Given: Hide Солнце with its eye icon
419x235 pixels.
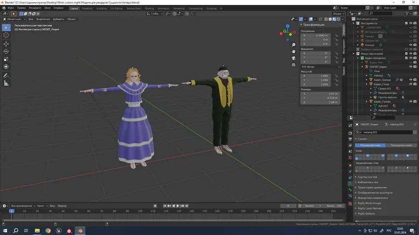Looking at the screenshot, I should point(411,45).
